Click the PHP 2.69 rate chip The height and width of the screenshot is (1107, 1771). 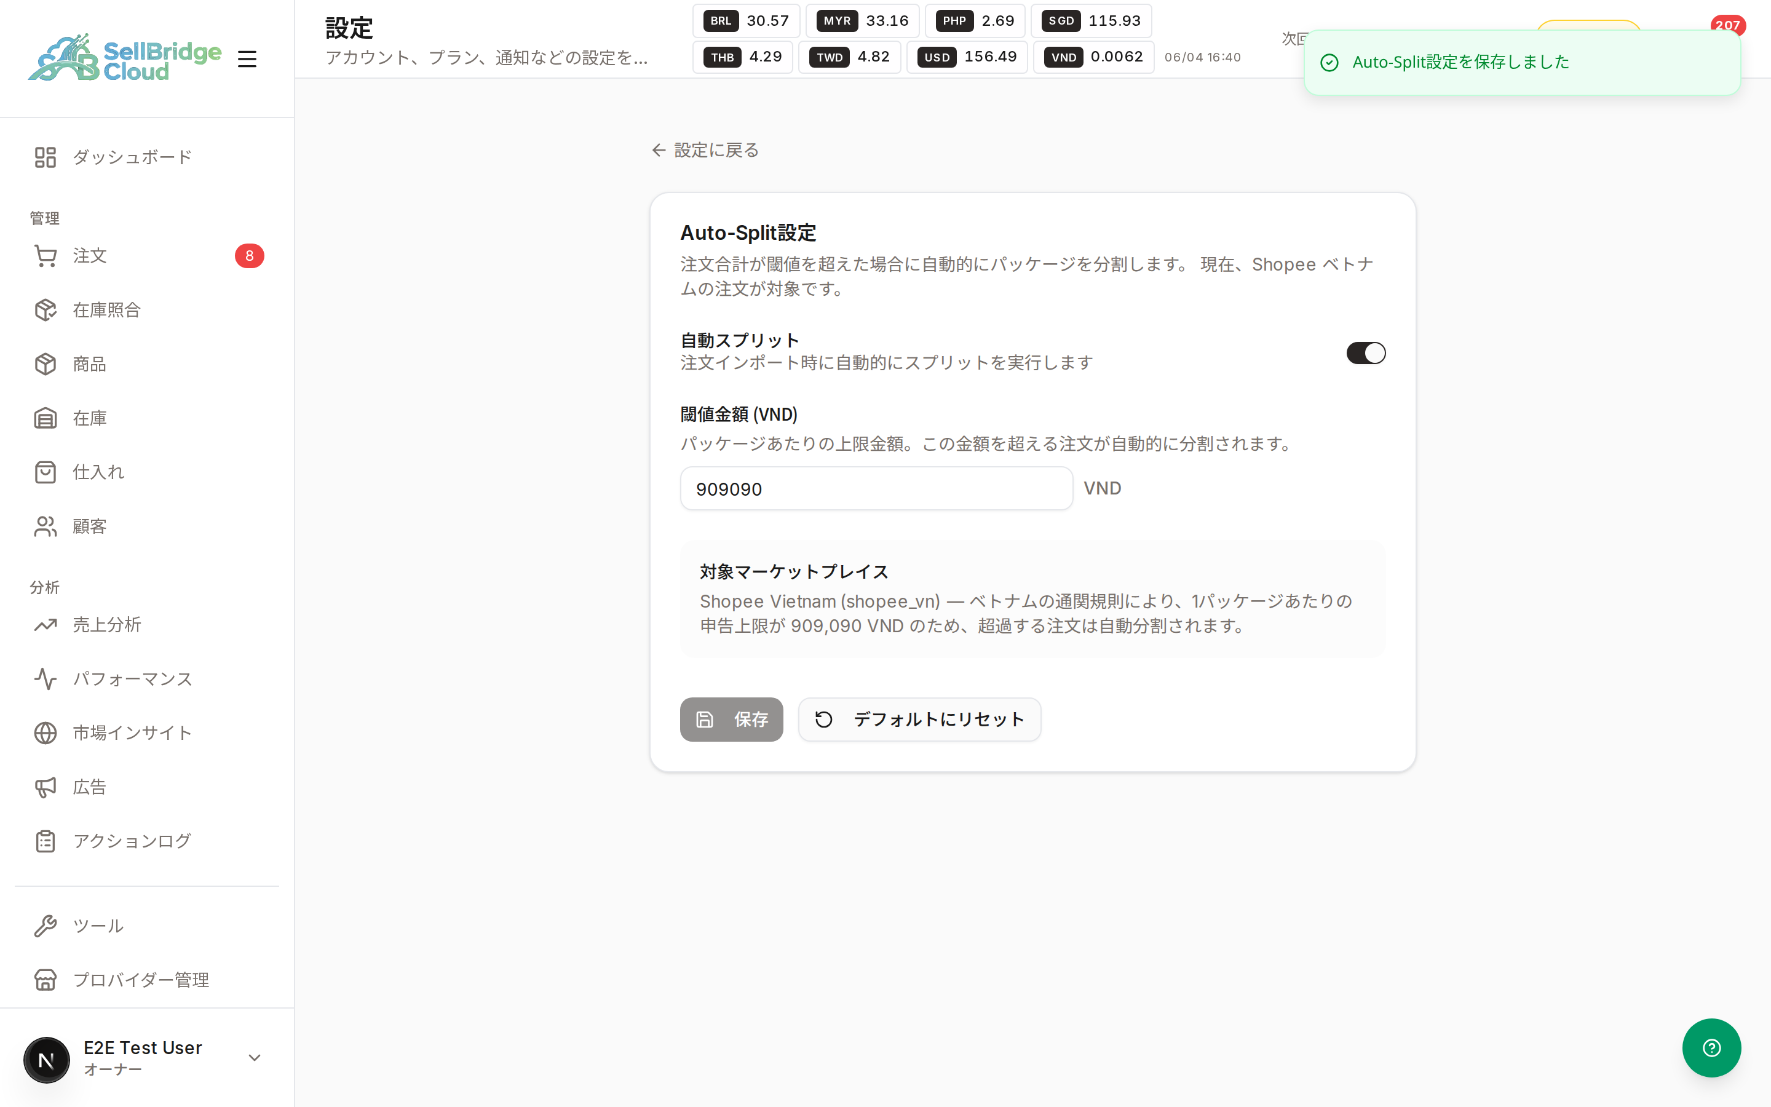point(975,20)
